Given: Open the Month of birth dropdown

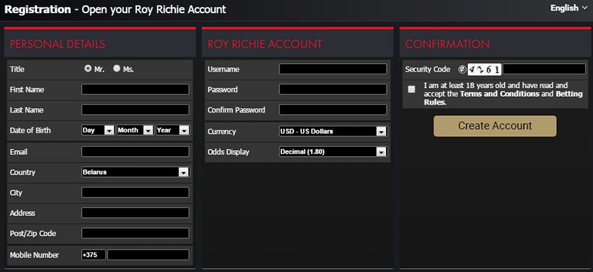Looking at the screenshot, I should (135, 130).
